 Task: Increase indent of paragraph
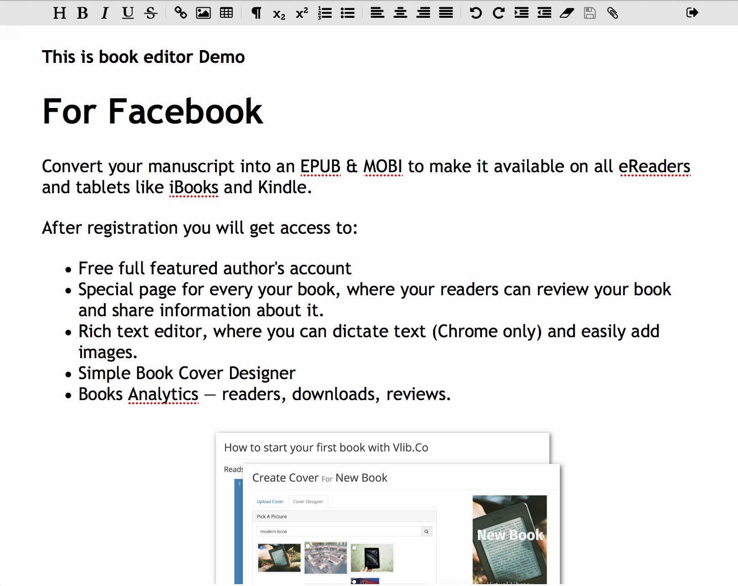tap(522, 13)
